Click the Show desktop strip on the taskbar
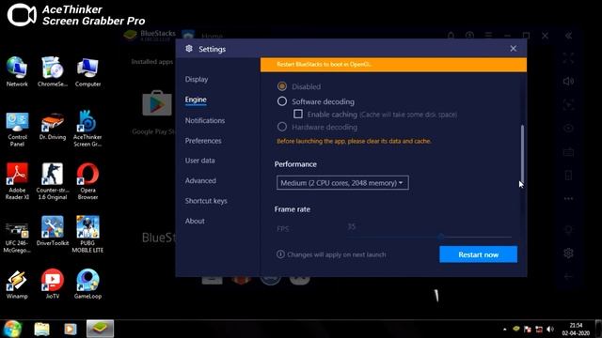The width and height of the screenshot is (602, 338). 598,329
